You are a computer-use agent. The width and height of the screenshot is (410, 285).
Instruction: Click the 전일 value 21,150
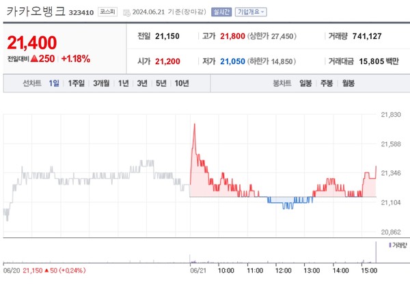[x=167, y=36]
